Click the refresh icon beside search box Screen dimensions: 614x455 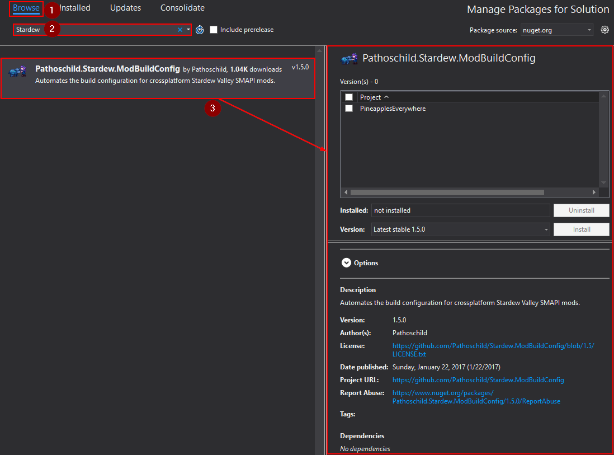pyautogui.click(x=200, y=30)
